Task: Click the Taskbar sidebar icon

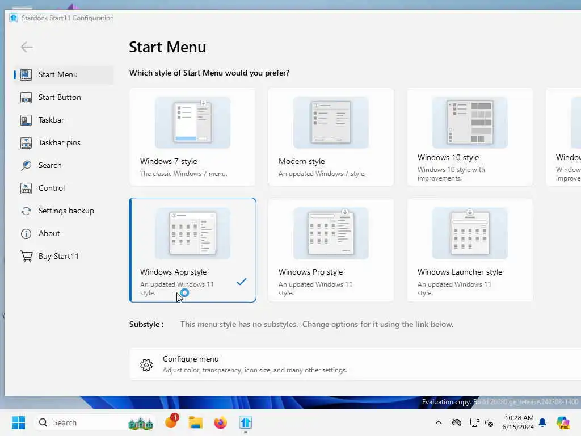Action: (26, 120)
